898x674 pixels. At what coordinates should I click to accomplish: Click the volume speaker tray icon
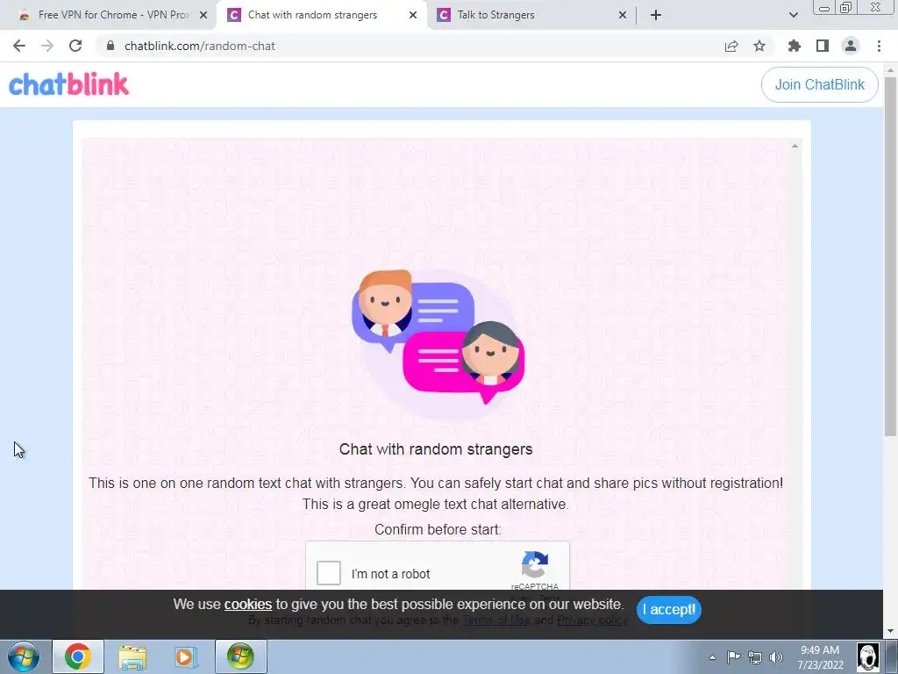776,657
